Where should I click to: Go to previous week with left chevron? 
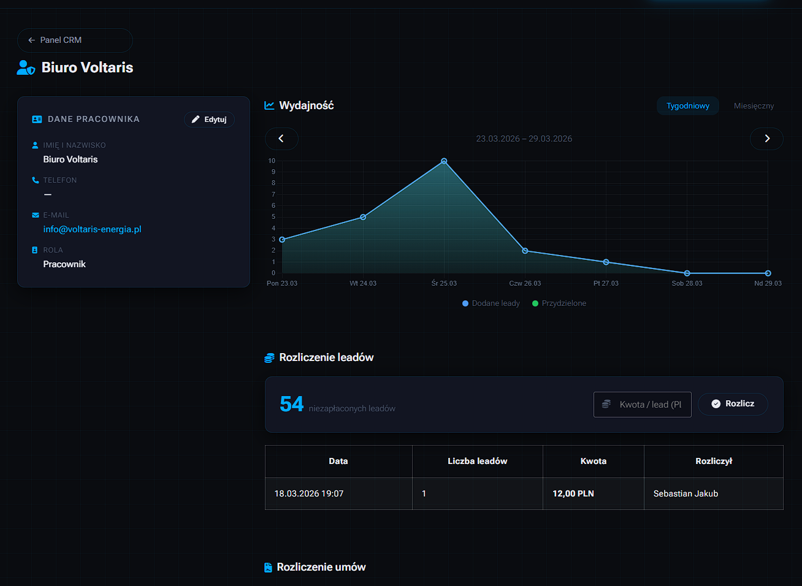pyautogui.click(x=281, y=139)
